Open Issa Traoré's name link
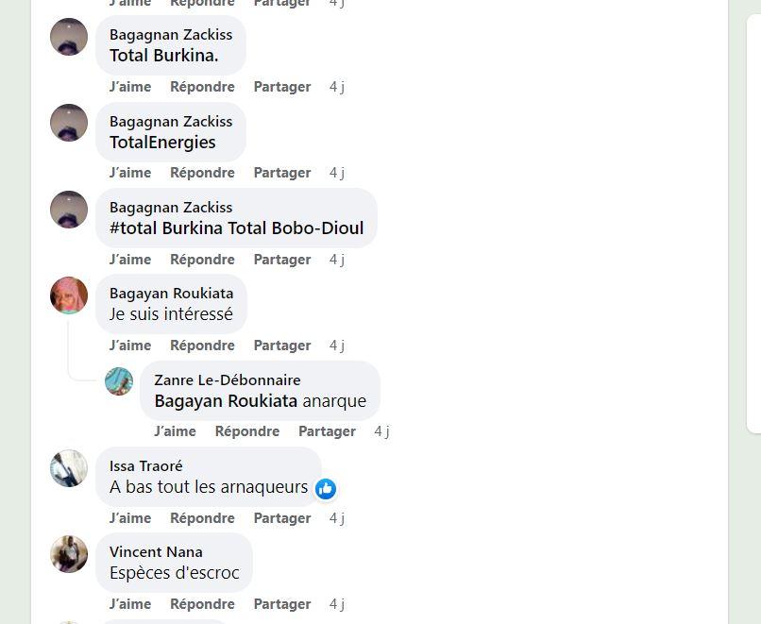761x624 pixels. pos(146,465)
